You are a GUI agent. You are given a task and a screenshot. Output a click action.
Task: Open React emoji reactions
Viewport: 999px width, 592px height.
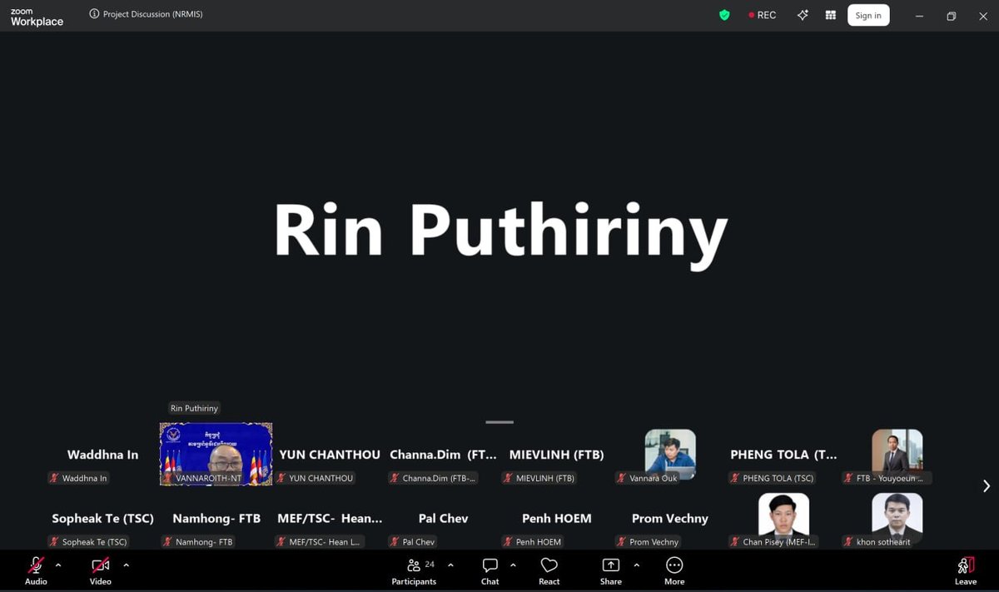(549, 570)
